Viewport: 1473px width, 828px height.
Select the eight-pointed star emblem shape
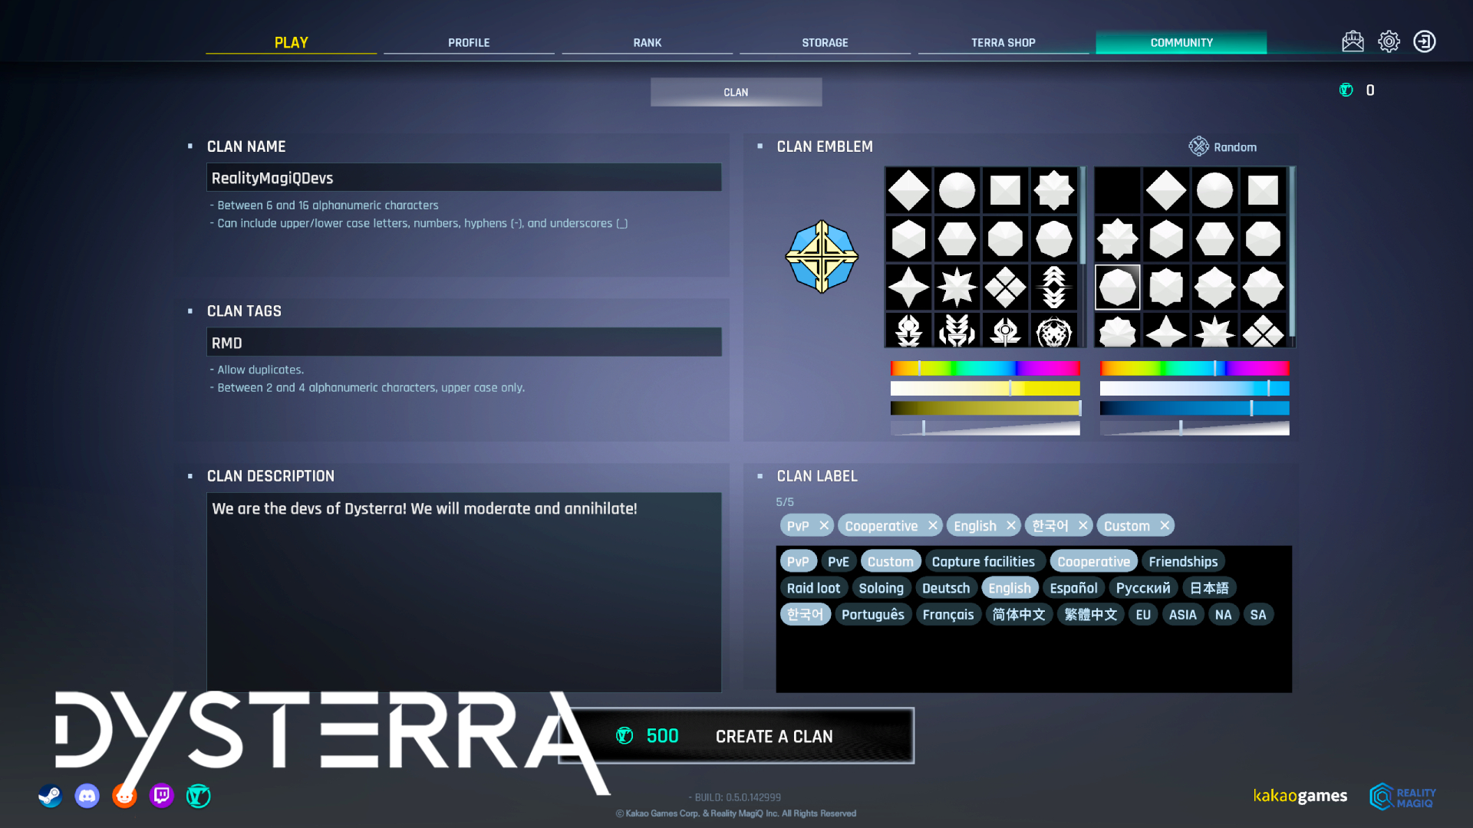click(957, 287)
